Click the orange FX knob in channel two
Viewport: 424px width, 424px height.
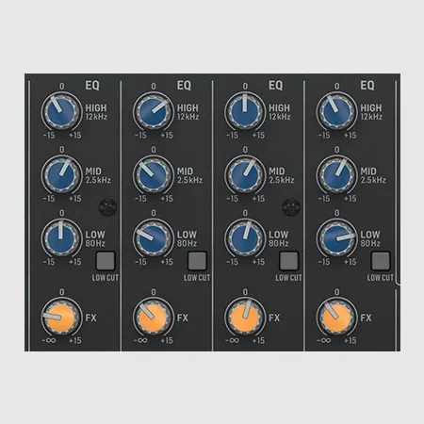(x=154, y=318)
